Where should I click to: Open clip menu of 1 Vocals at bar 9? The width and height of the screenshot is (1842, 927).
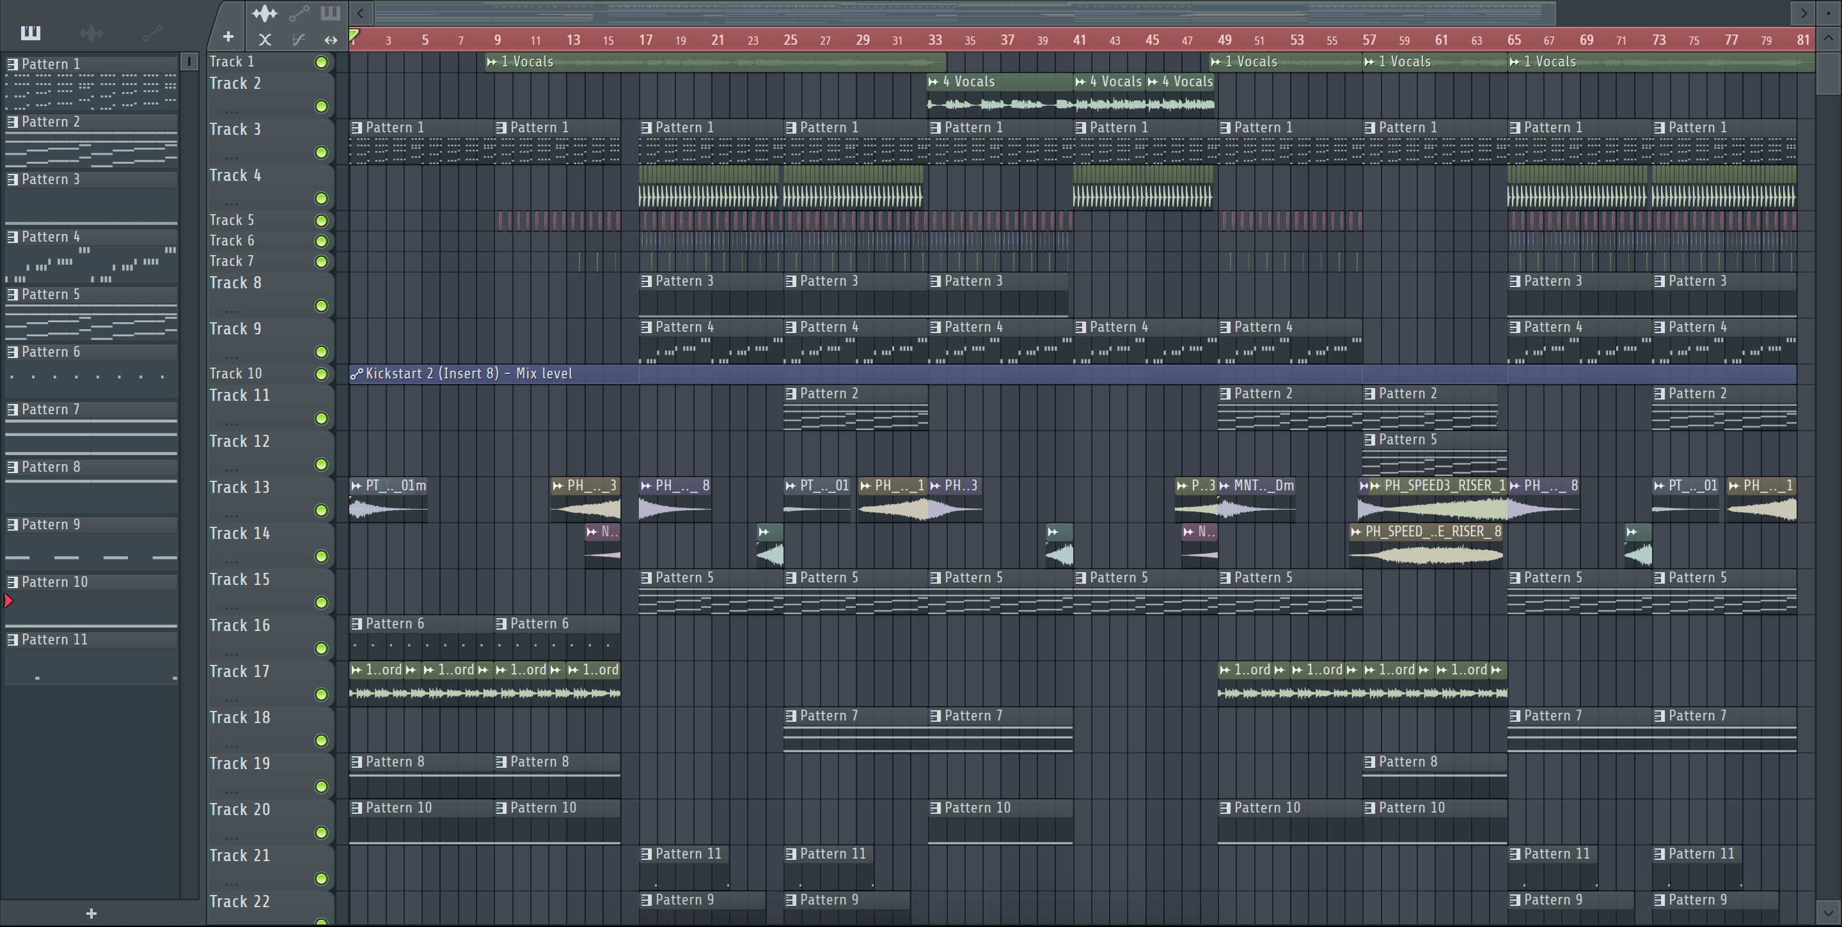pos(491,62)
